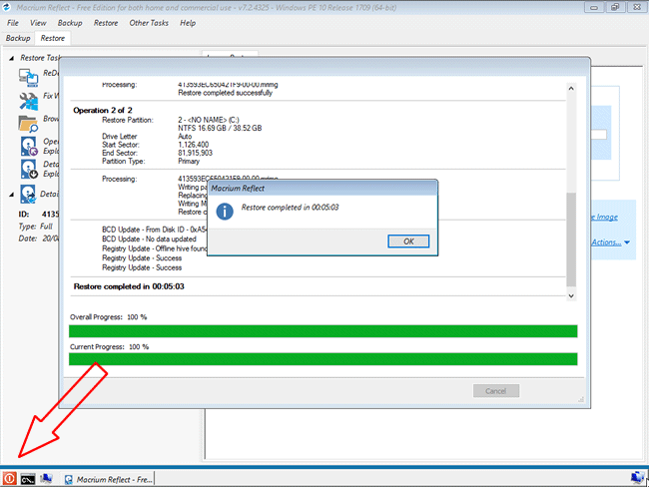
Task: Click the Current Progress bar
Action: point(323,359)
